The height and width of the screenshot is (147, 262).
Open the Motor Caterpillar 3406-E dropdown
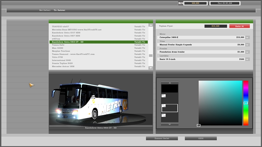(x=247, y=38)
